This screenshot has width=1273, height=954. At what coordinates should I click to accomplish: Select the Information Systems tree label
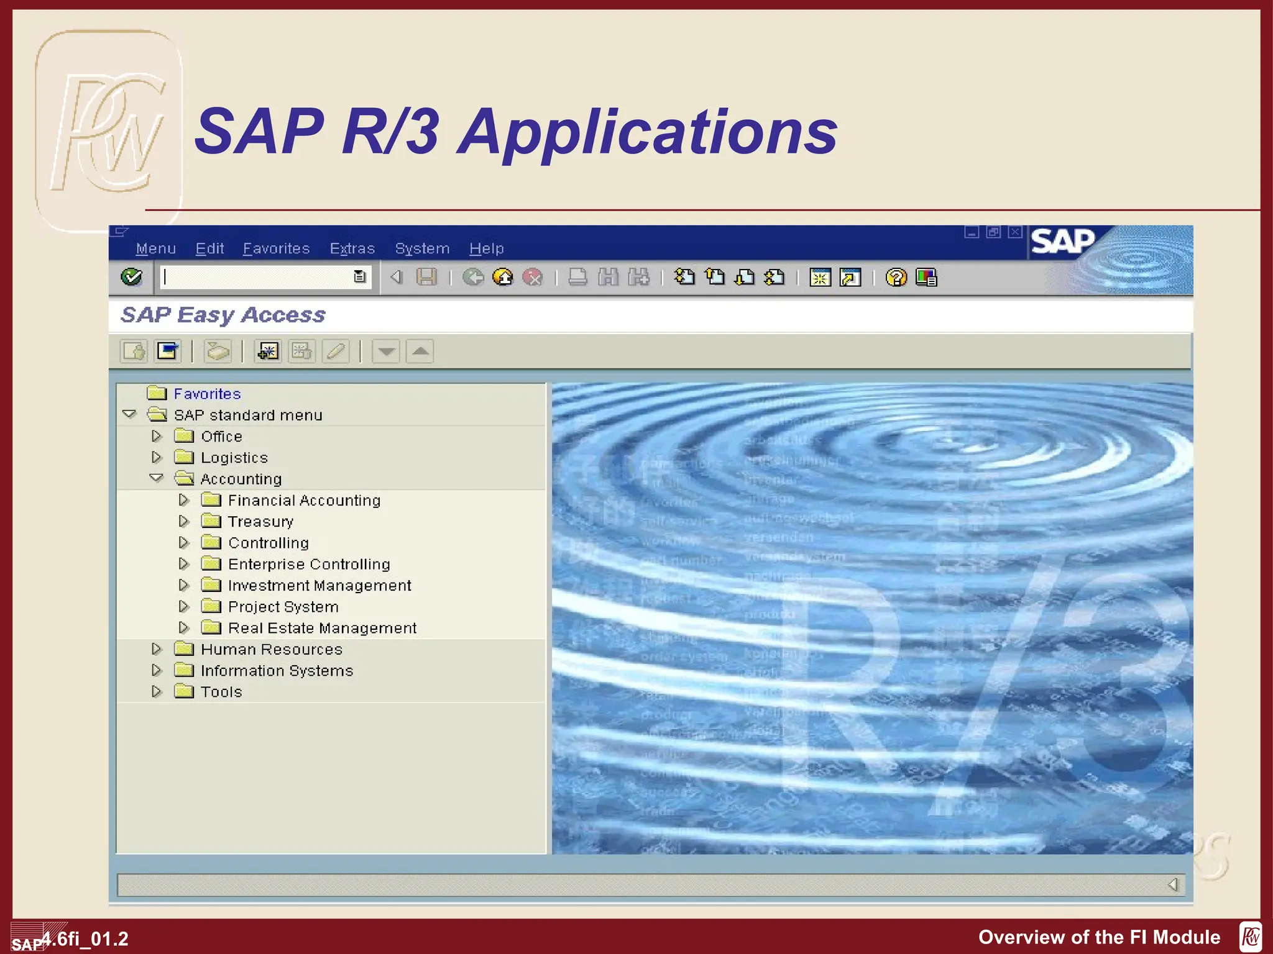(x=277, y=670)
